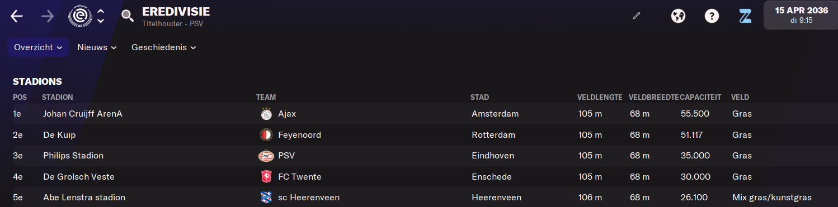The height and width of the screenshot is (207, 838).
Task: Click the sc Heerenveen club badge
Action: click(x=266, y=198)
